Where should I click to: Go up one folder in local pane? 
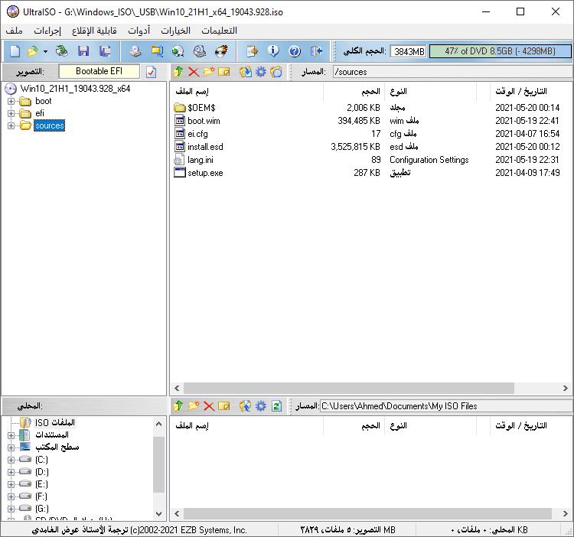[178, 405]
